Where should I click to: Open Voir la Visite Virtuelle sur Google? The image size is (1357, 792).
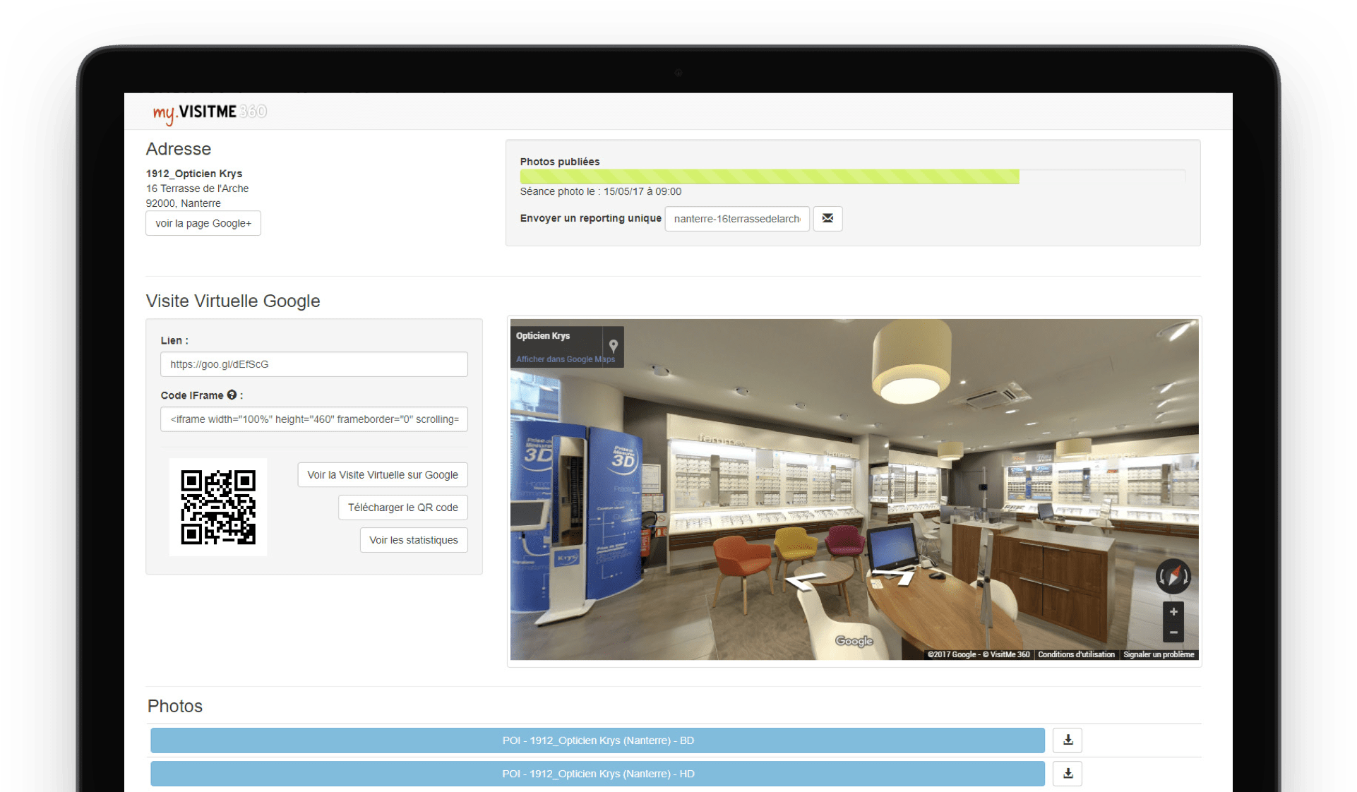(x=383, y=475)
